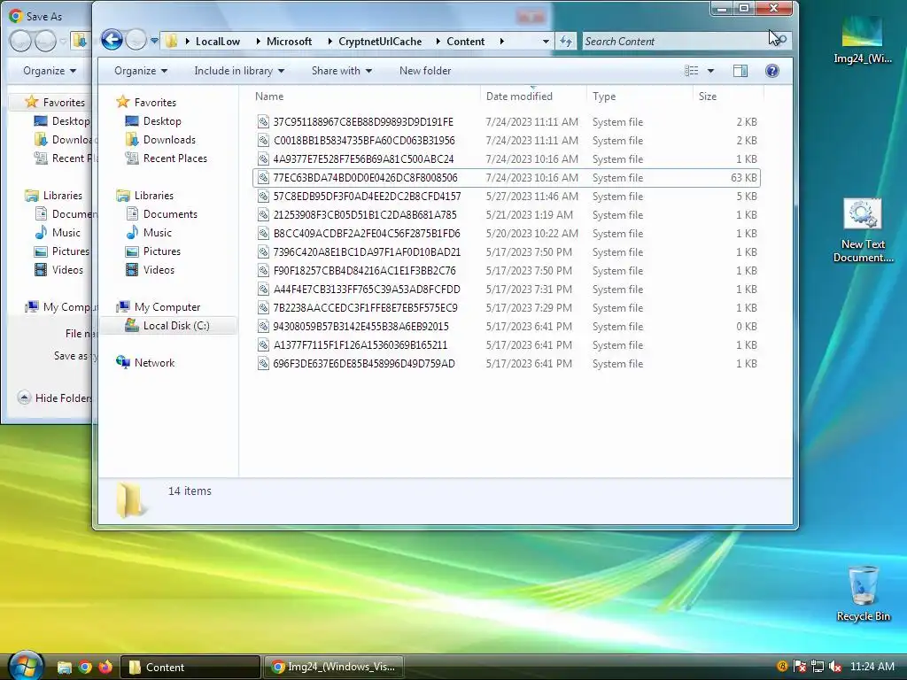Select file icon of 4A9377E7E528F7E56B69A81C500ABC24
The image size is (907, 680).
tap(263, 159)
